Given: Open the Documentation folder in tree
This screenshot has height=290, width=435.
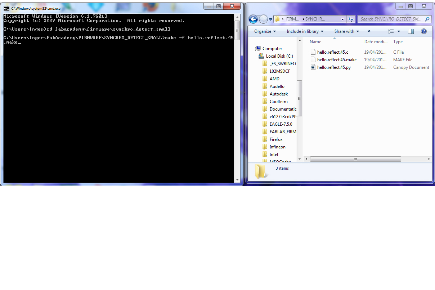Looking at the screenshot, I should tap(283, 109).
